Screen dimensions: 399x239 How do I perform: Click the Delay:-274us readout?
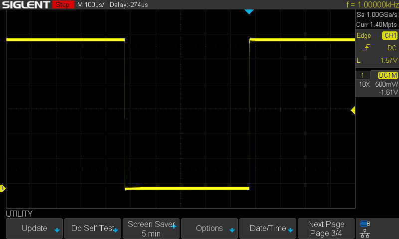coord(129,4)
